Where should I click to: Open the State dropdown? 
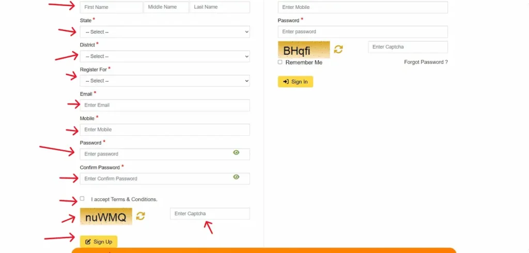165,31
